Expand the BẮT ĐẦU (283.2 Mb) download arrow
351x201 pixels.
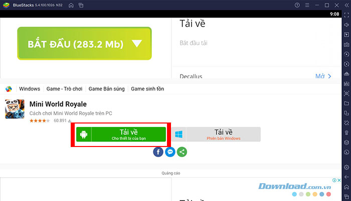pyautogui.click(x=136, y=43)
